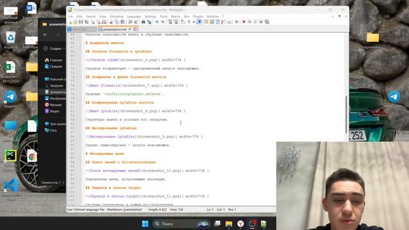Toggle file monitoring eye icon
This screenshot has height=230, width=409.
(236, 22)
